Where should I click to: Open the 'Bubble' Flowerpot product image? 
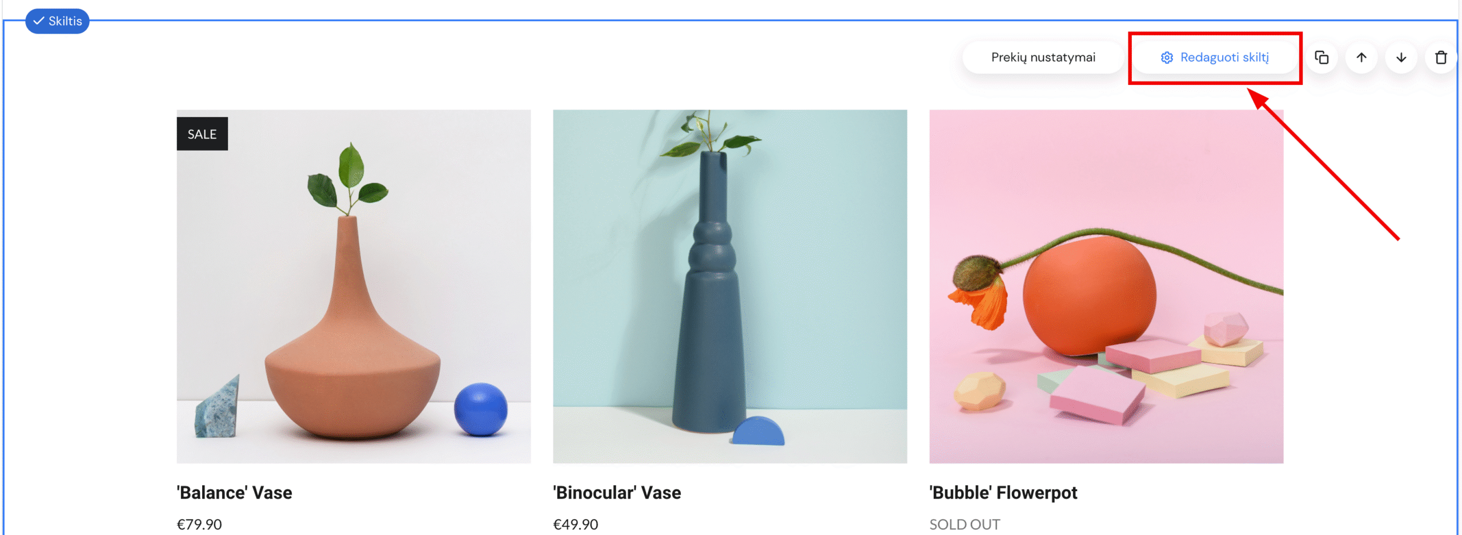1106,286
